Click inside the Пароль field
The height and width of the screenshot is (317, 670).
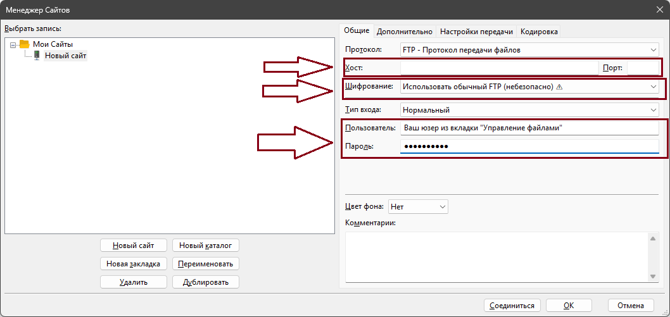(x=529, y=147)
